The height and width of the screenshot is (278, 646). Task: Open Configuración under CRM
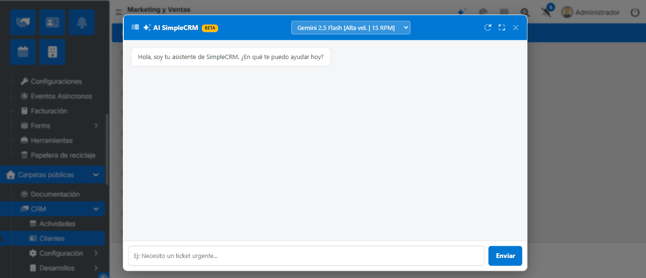coord(61,253)
